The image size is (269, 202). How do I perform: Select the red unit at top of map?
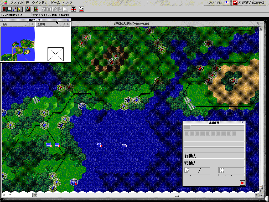149,31
